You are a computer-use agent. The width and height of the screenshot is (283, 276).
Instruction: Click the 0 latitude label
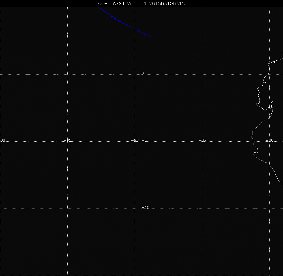143,73
